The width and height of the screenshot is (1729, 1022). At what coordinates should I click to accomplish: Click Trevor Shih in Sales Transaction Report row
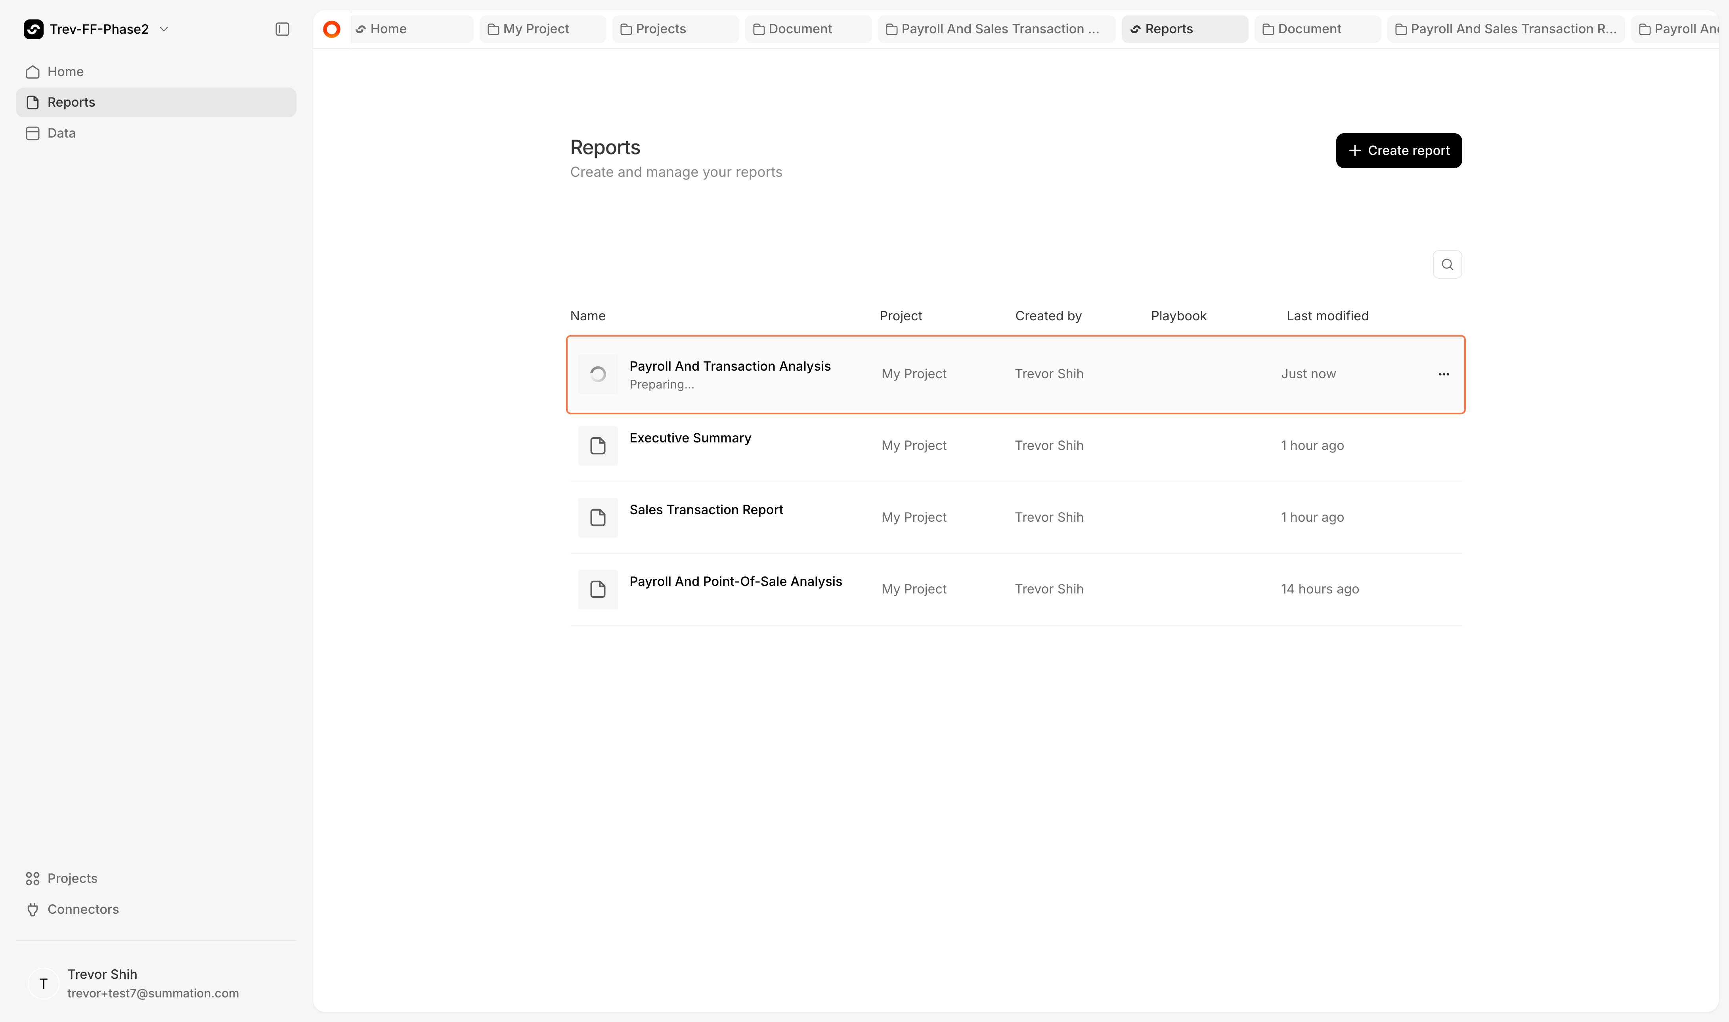[1049, 517]
